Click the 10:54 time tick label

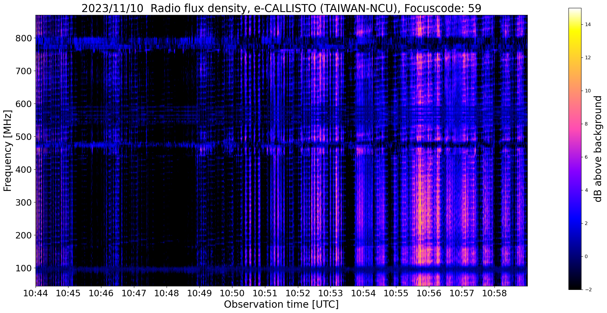[363, 293]
